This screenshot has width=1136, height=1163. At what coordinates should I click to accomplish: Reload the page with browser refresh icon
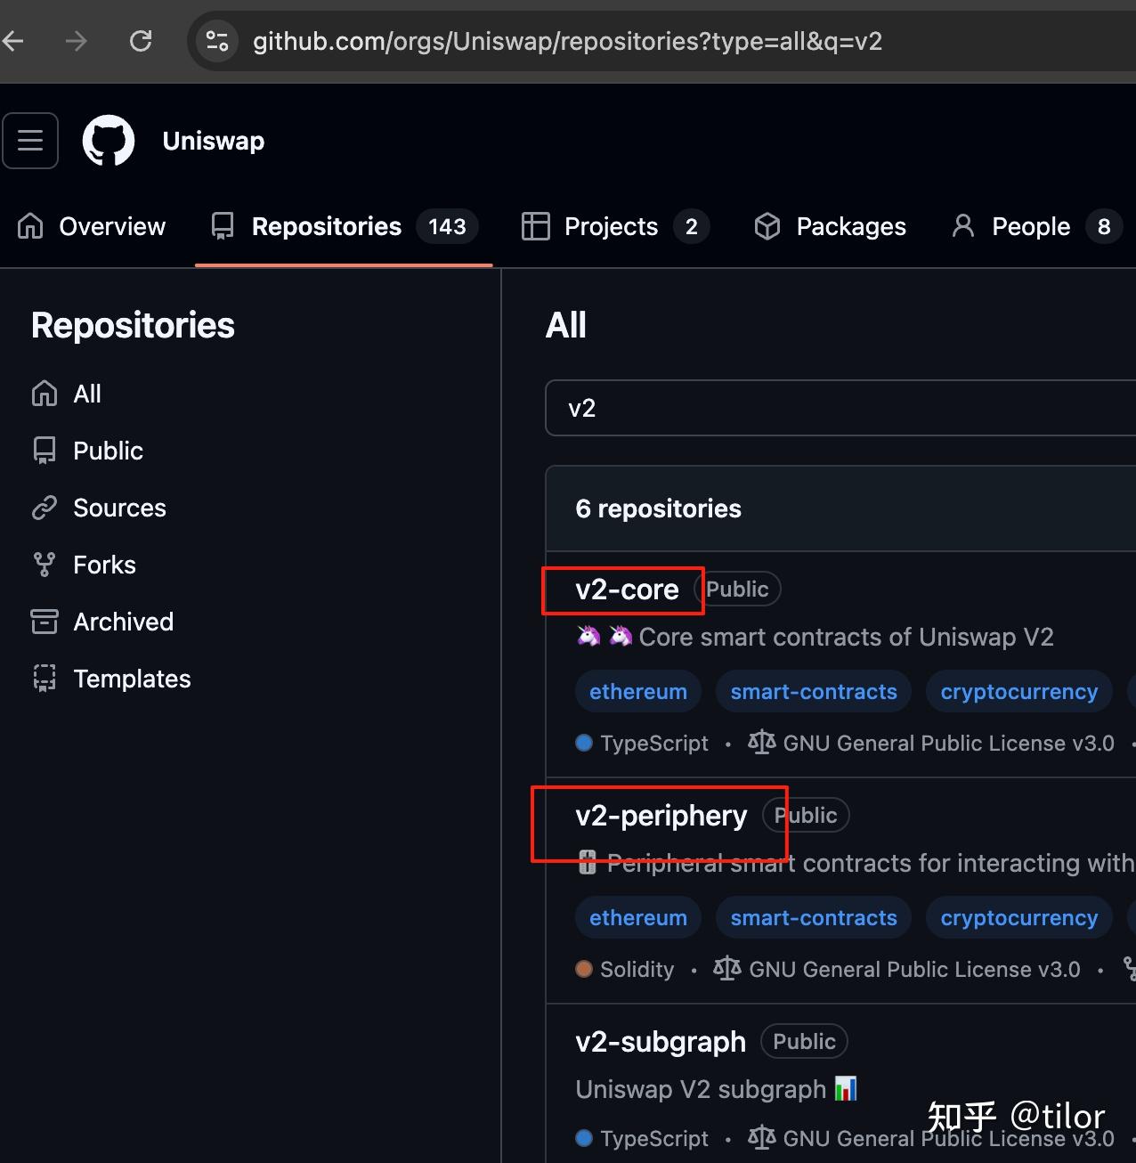[x=141, y=41]
